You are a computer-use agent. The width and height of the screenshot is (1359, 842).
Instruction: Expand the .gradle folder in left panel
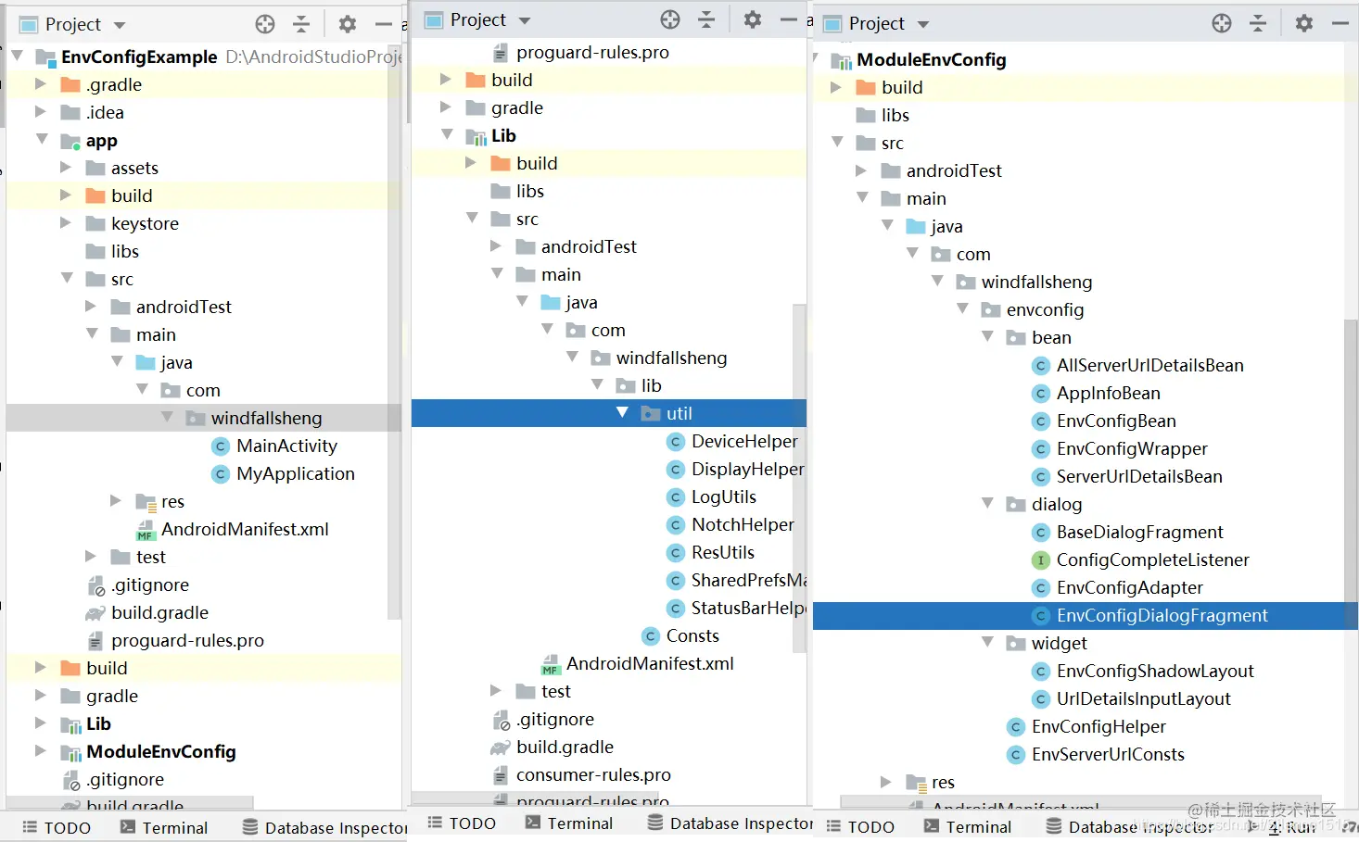[x=41, y=83]
